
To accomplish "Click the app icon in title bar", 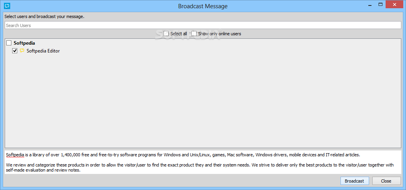I will (x=7, y=5).
